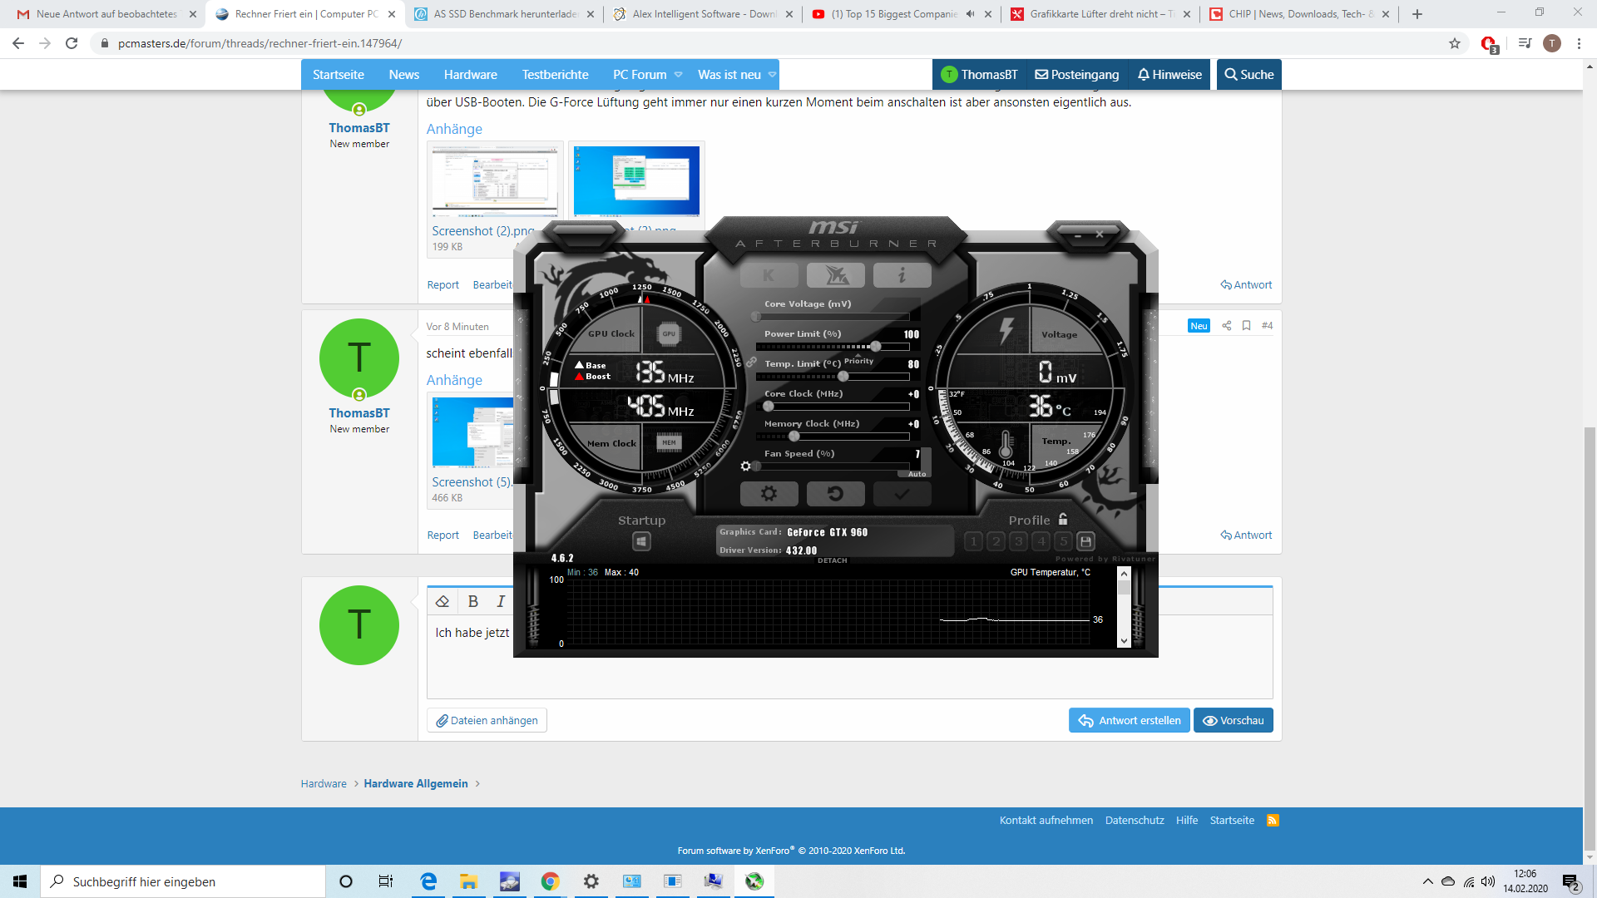Save the current Afterburner profile
Viewport: 1597px width, 898px height.
(x=1085, y=541)
